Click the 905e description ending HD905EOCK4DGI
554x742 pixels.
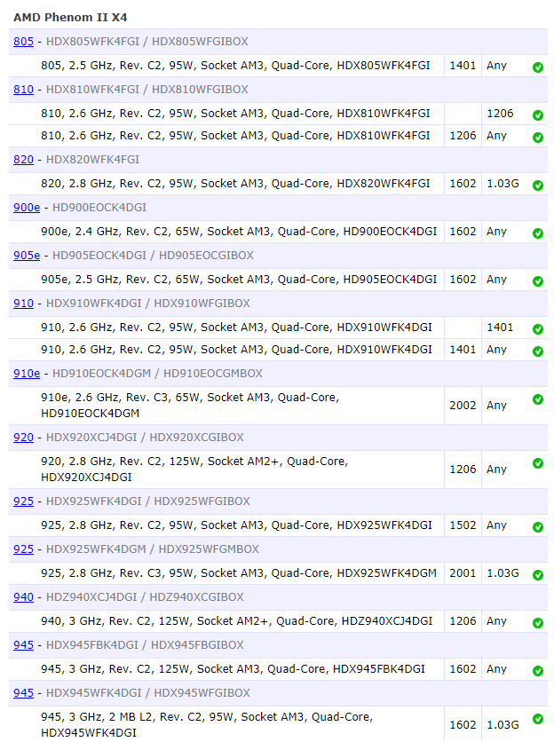click(x=239, y=280)
